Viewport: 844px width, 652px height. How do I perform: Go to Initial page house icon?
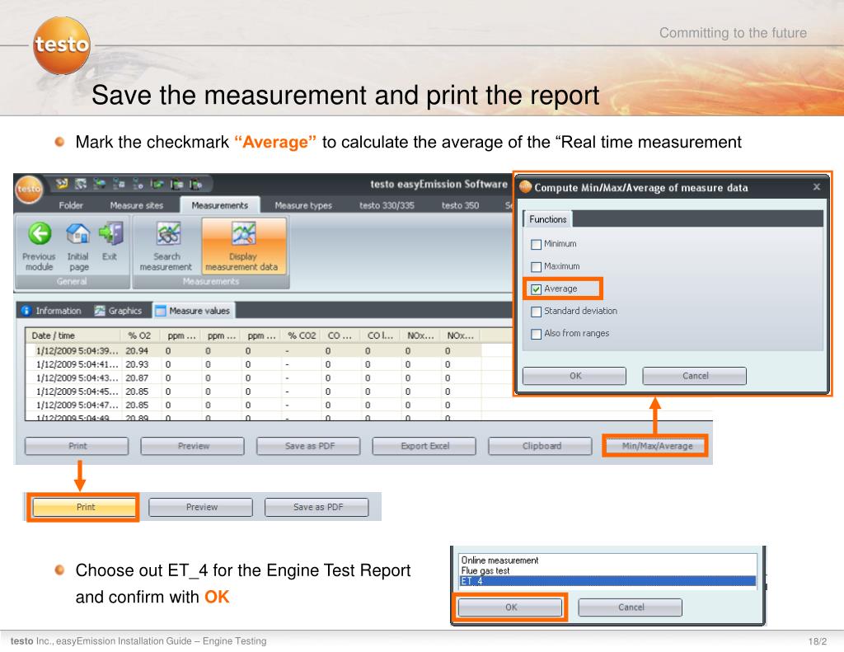(x=78, y=233)
